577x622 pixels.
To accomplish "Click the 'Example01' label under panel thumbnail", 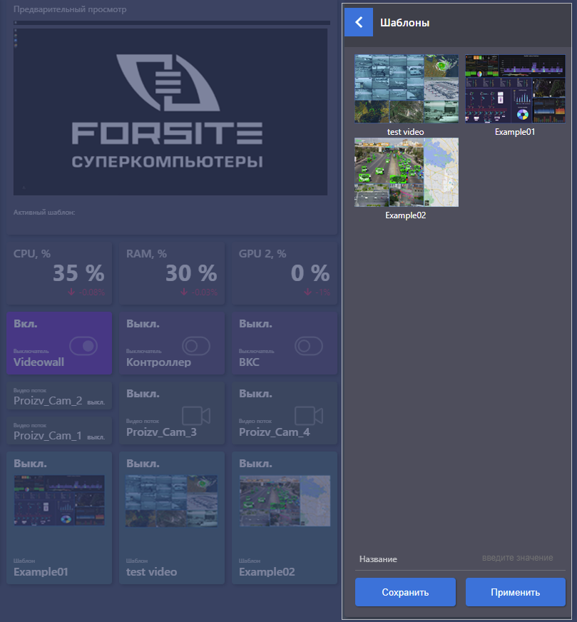I will (x=515, y=132).
